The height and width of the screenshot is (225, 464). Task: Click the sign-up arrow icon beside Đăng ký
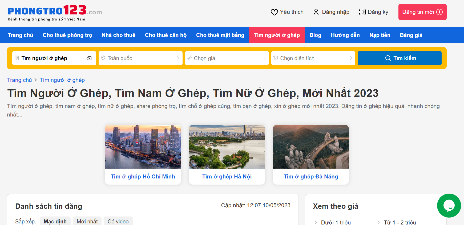pyautogui.click(x=362, y=12)
